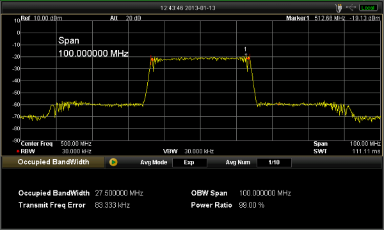This screenshot has width=384, height=230.
Task: Click the left red OBW boundary marker
Action: pos(151,59)
